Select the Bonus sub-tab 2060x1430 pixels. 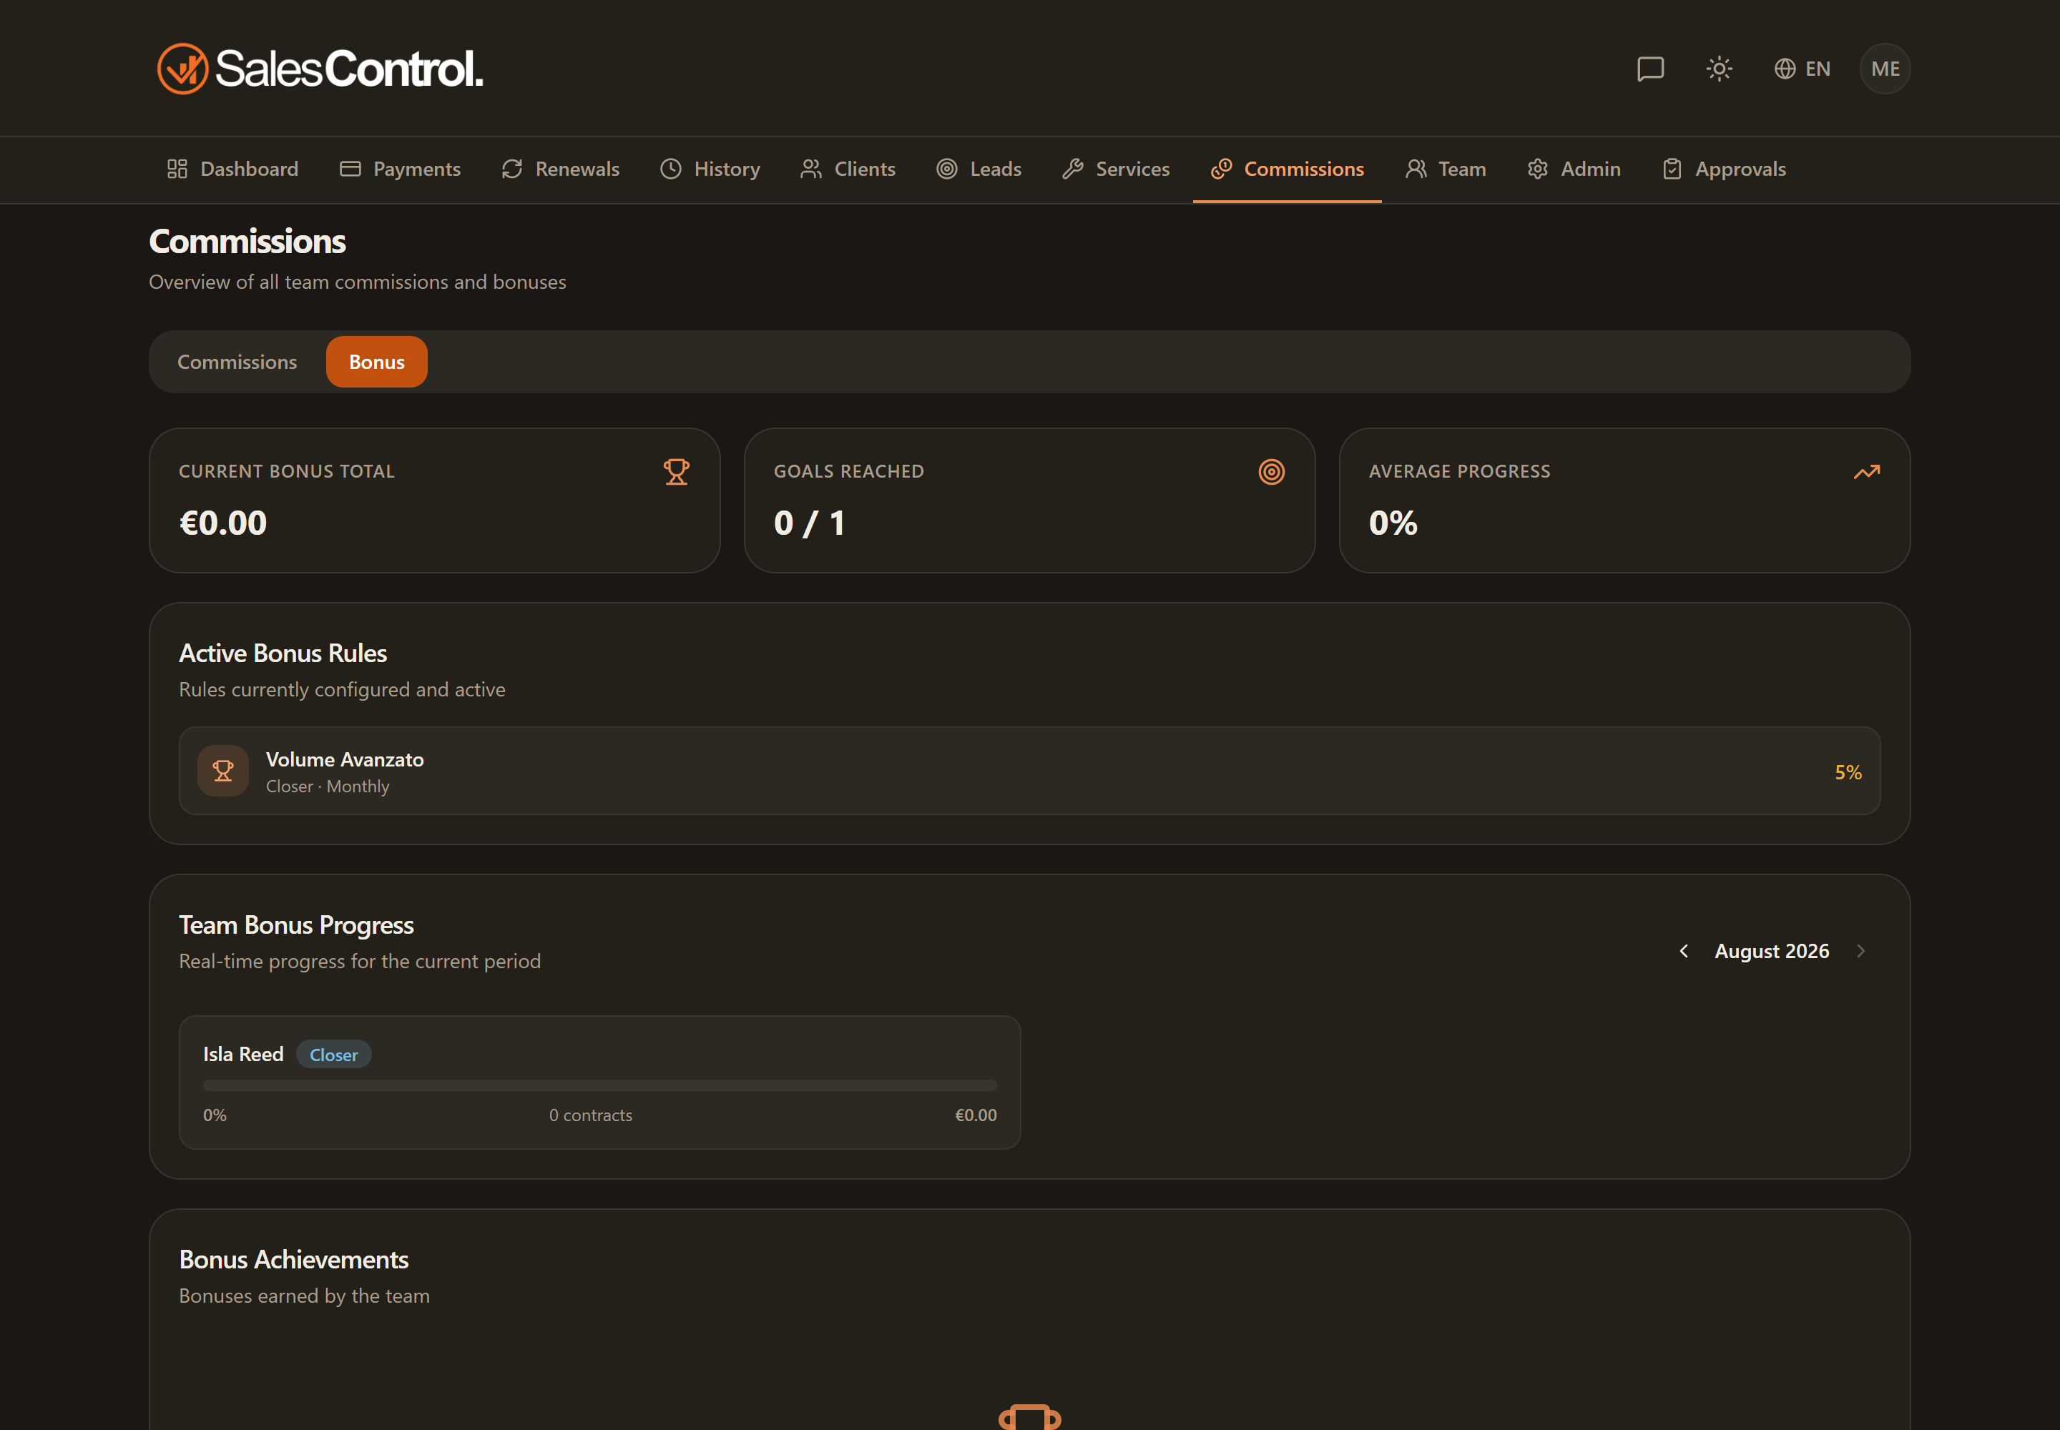pos(376,362)
